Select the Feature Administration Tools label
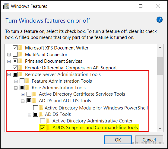168x149 pixels. pos(62,81)
